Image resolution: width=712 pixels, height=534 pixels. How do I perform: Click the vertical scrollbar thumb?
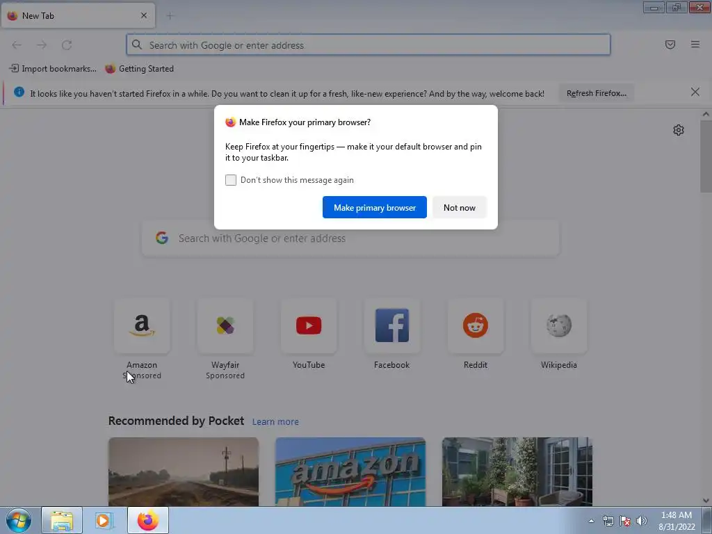(706, 156)
